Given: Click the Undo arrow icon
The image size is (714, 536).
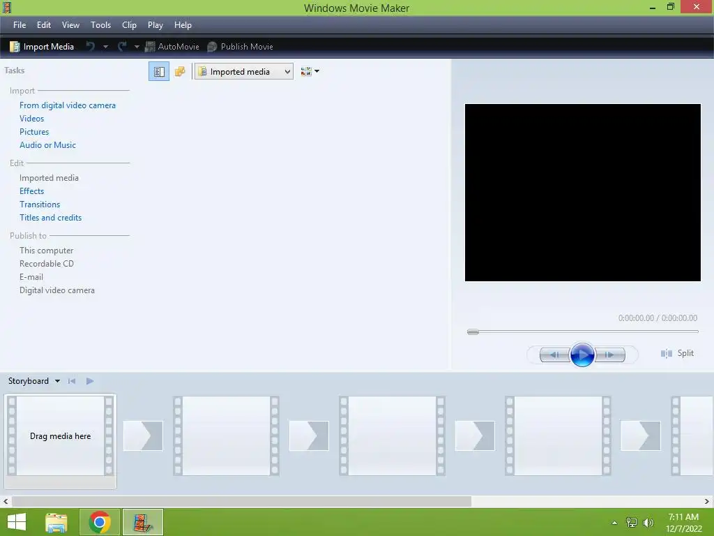Looking at the screenshot, I should point(91,47).
